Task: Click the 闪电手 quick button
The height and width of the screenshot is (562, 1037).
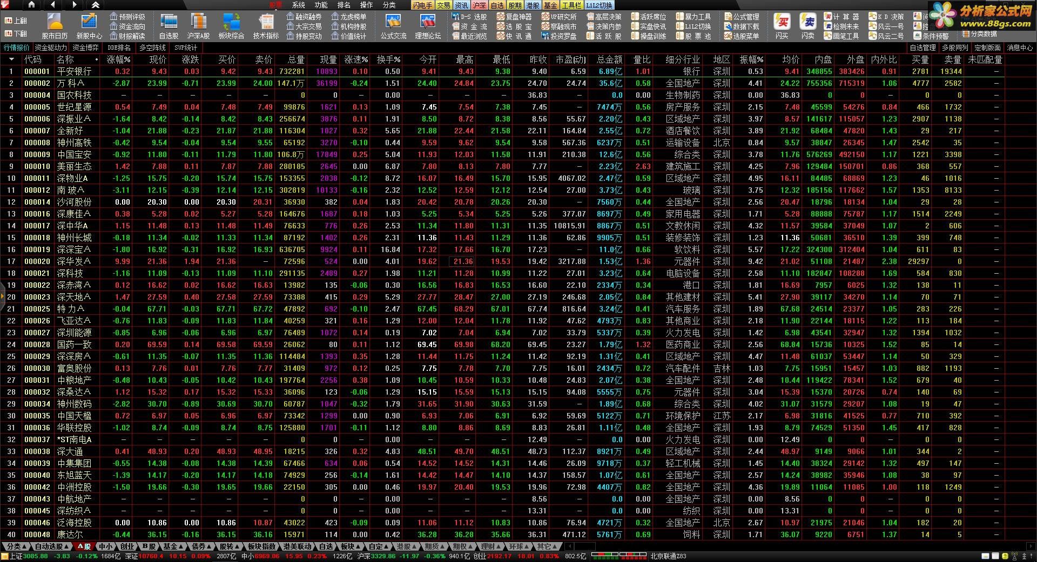Action: coord(422,5)
